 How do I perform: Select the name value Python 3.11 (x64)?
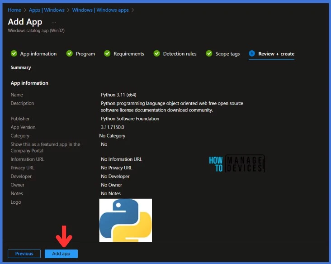coord(118,95)
